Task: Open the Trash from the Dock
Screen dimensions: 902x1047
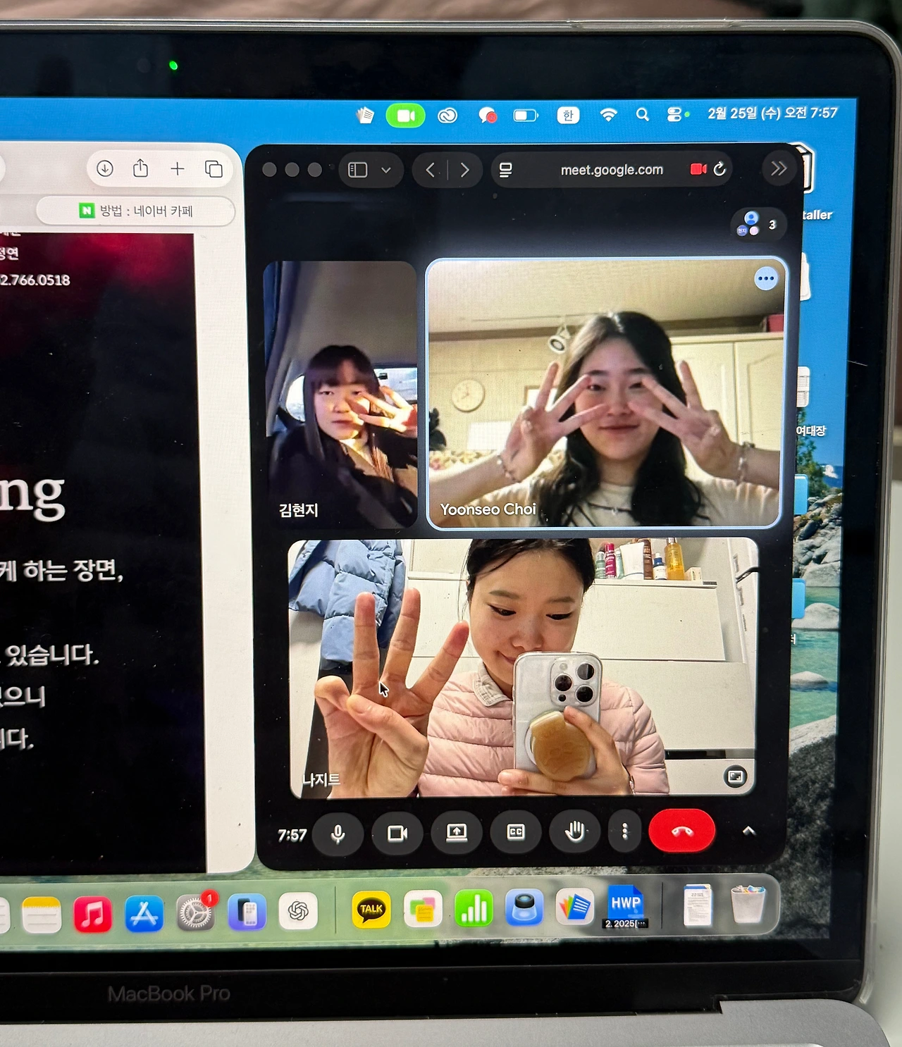Action: 747,904
